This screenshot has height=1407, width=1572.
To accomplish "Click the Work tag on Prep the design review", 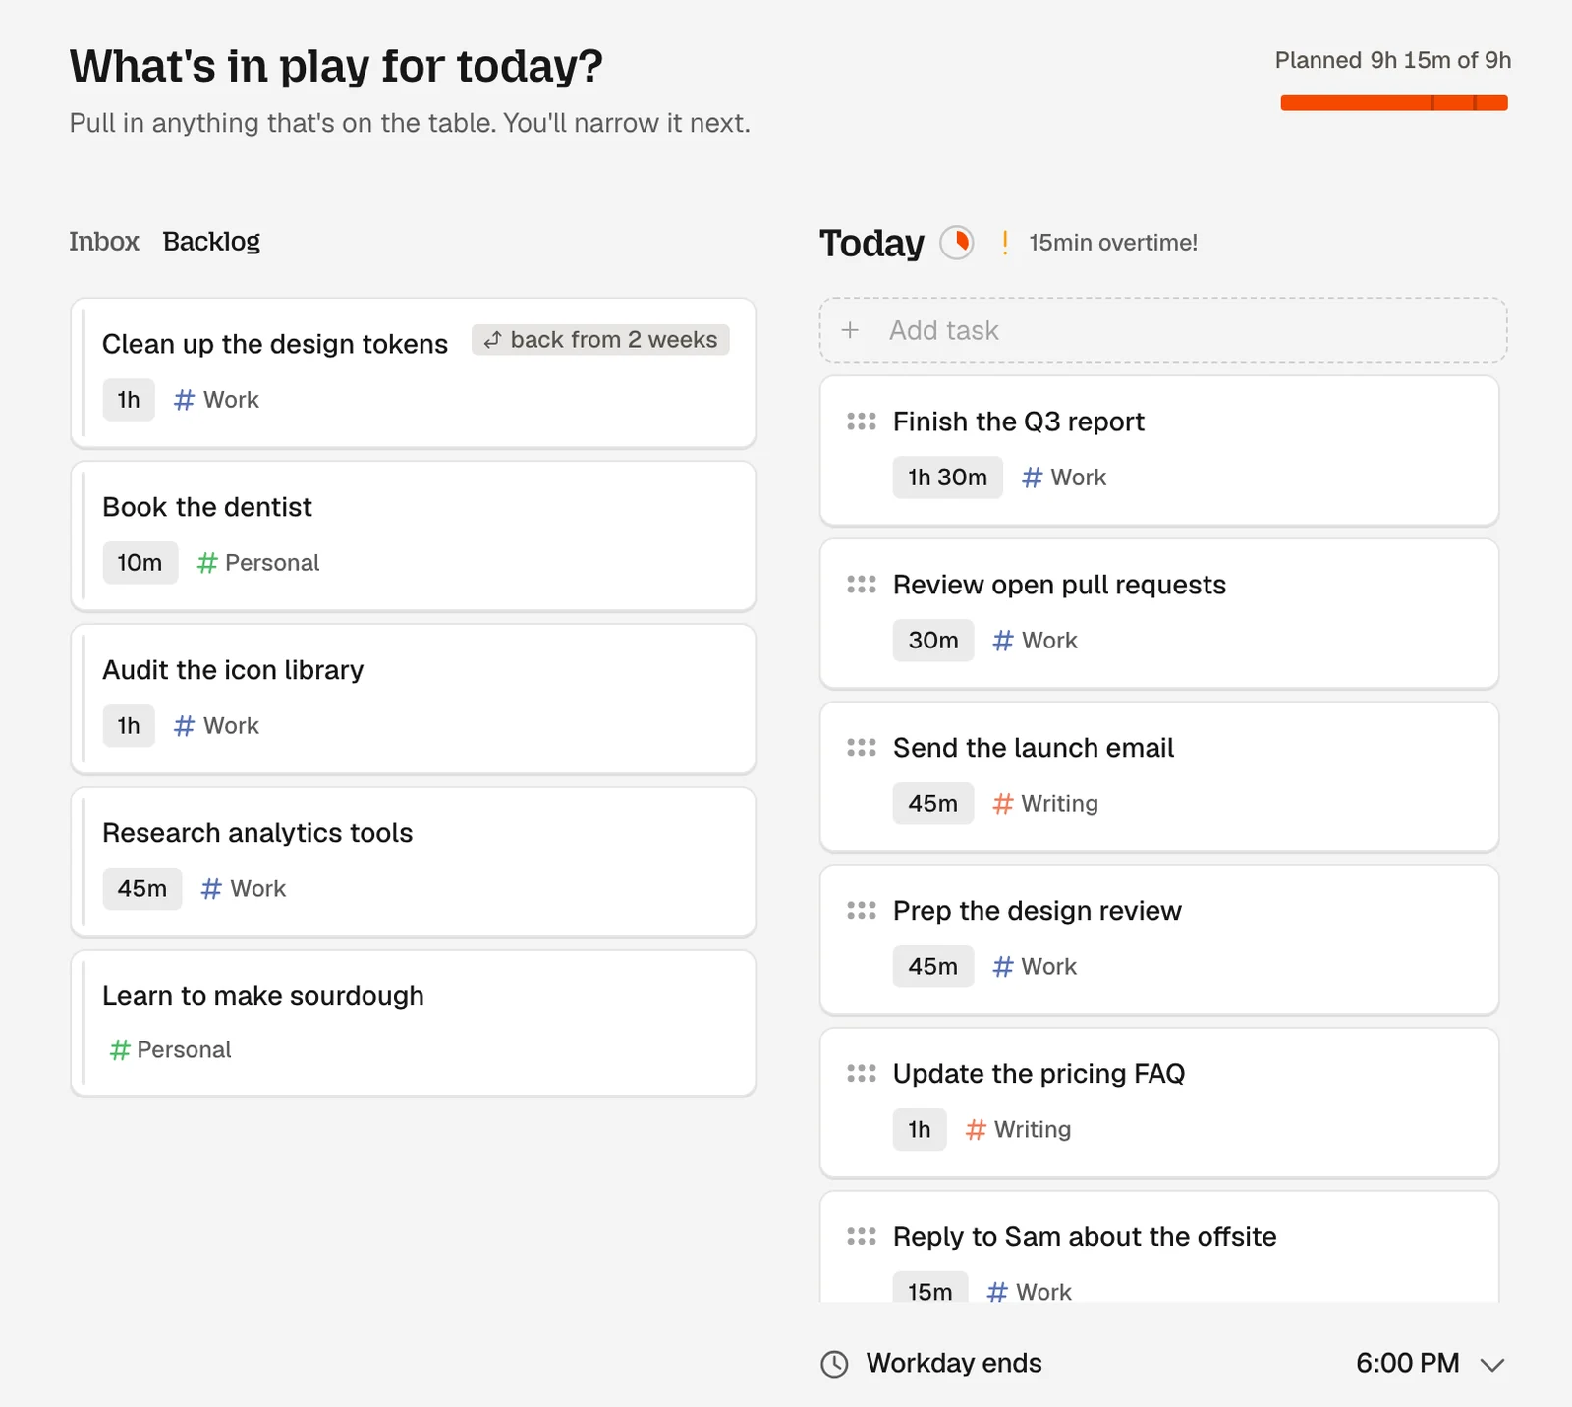I will (1036, 967).
